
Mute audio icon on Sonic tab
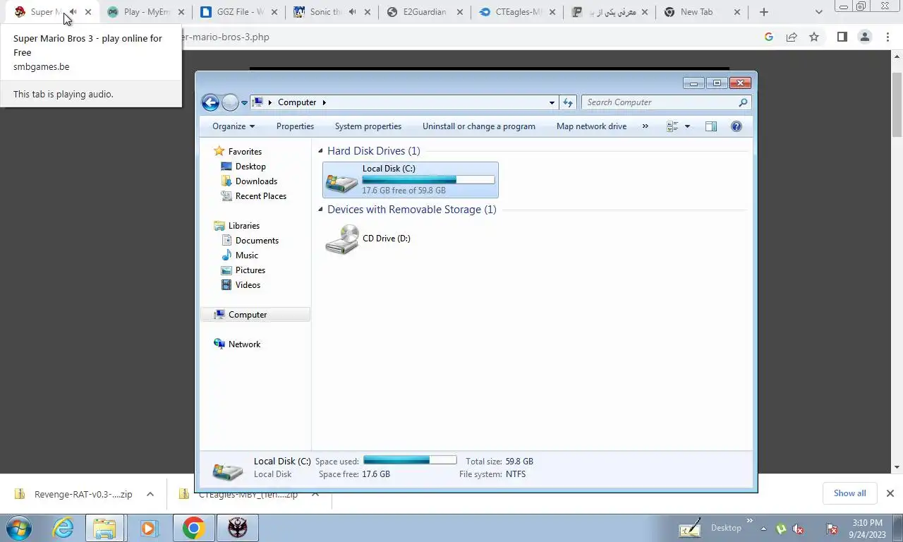tap(353, 12)
